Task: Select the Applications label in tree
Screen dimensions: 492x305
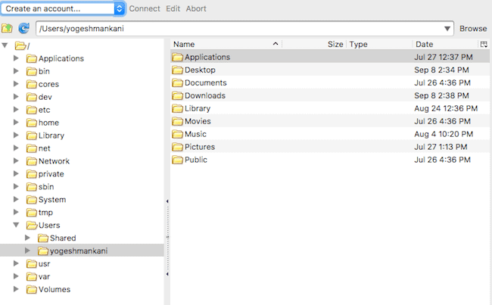Action: click(61, 59)
